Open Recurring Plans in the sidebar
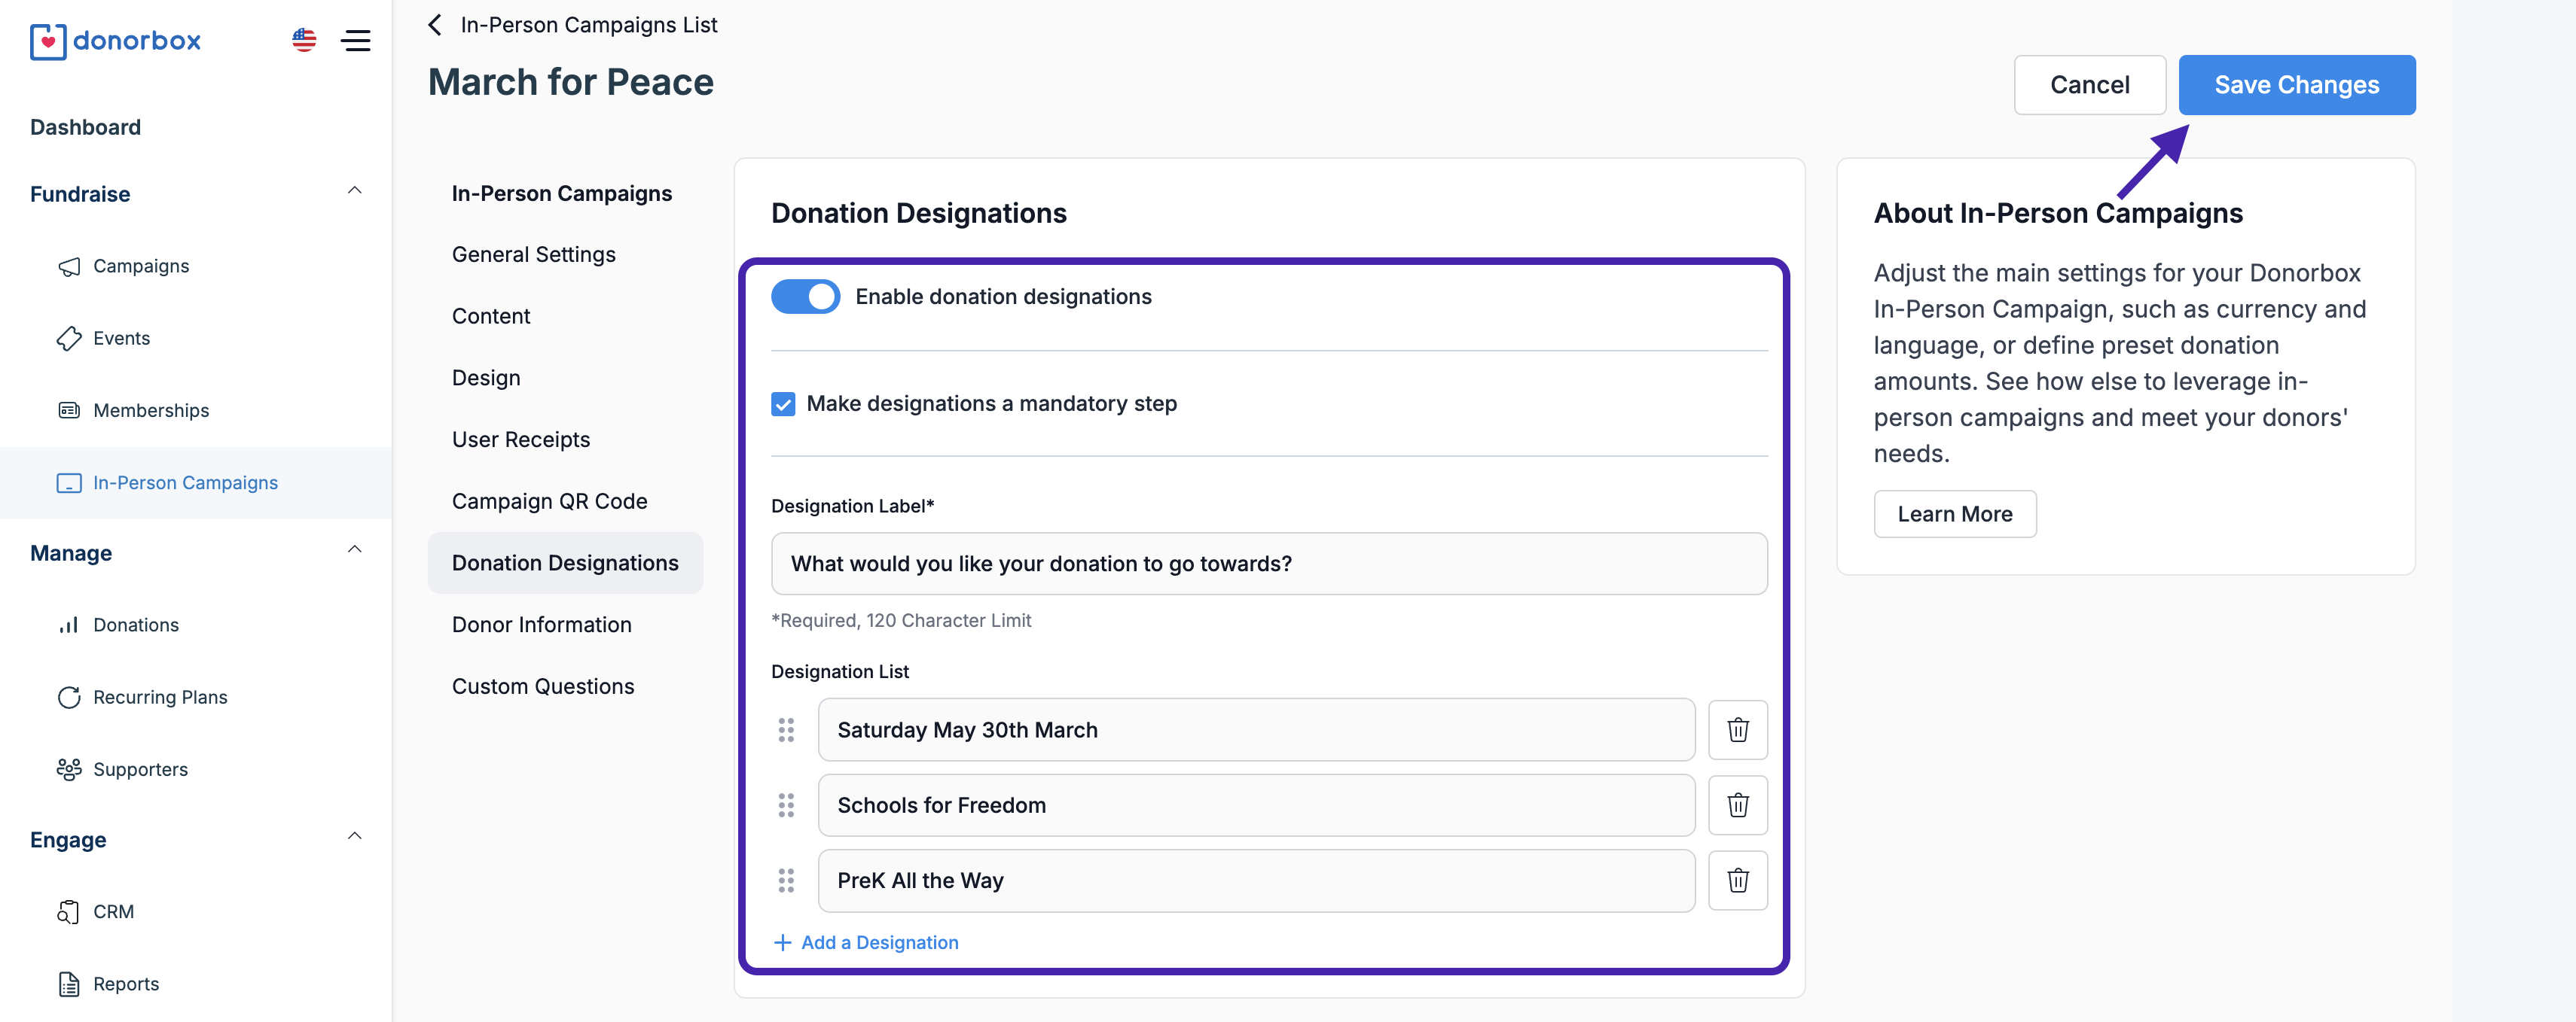 pyautogui.click(x=160, y=698)
